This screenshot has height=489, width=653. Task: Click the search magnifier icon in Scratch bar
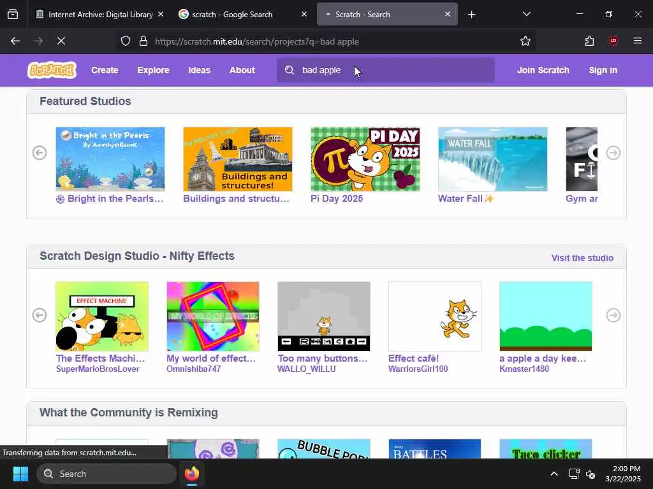click(290, 70)
